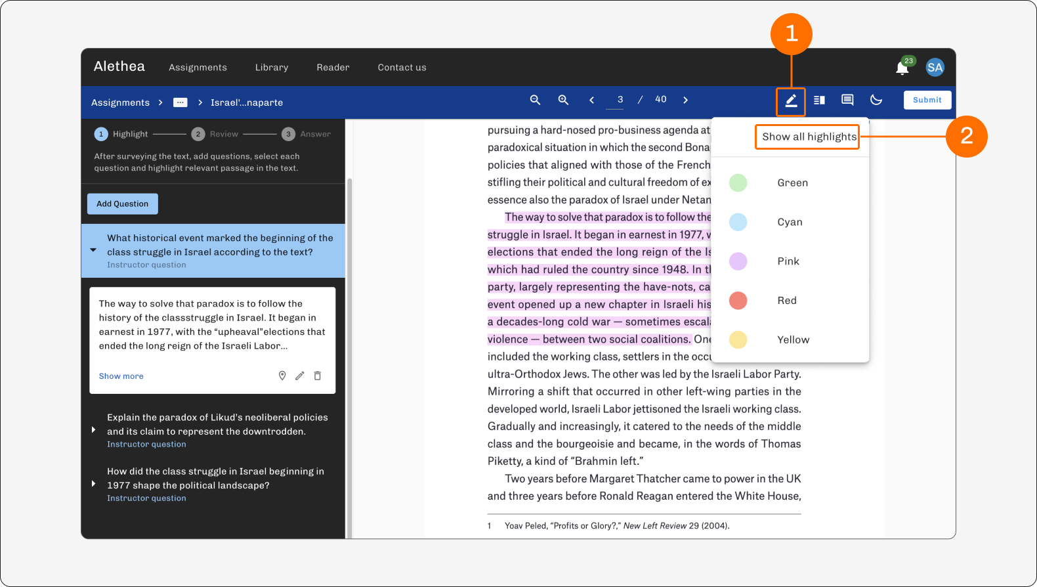Select the Pink highlight color swatch
The height and width of the screenshot is (587, 1037).
738,261
